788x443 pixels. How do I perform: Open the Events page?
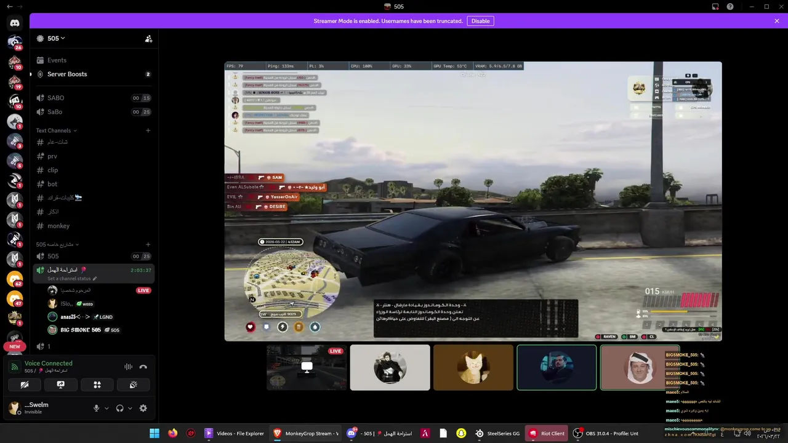point(93,60)
